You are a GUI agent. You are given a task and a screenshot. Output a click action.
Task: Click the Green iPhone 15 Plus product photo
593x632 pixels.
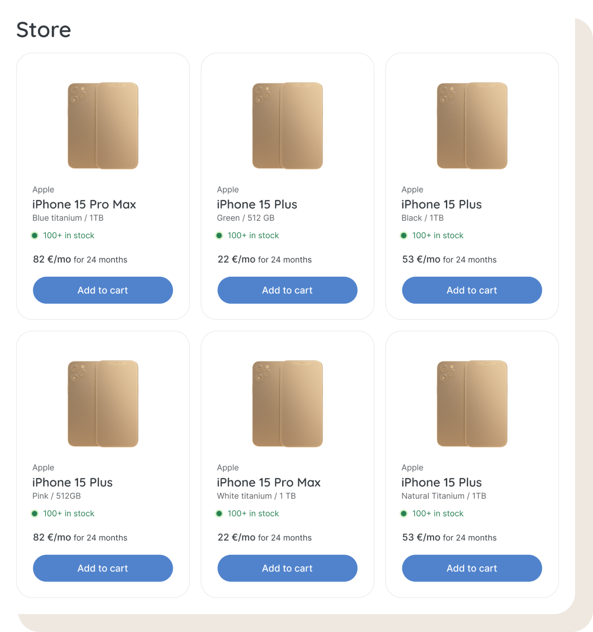coord(287,126)
